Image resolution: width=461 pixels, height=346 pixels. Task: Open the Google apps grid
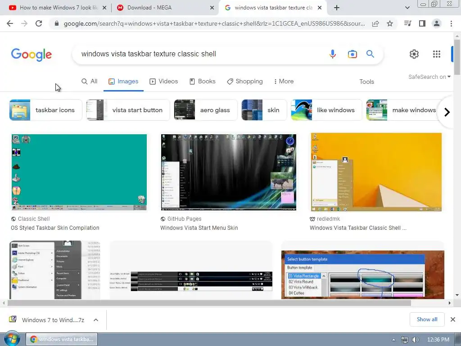[x=437, y=54]
